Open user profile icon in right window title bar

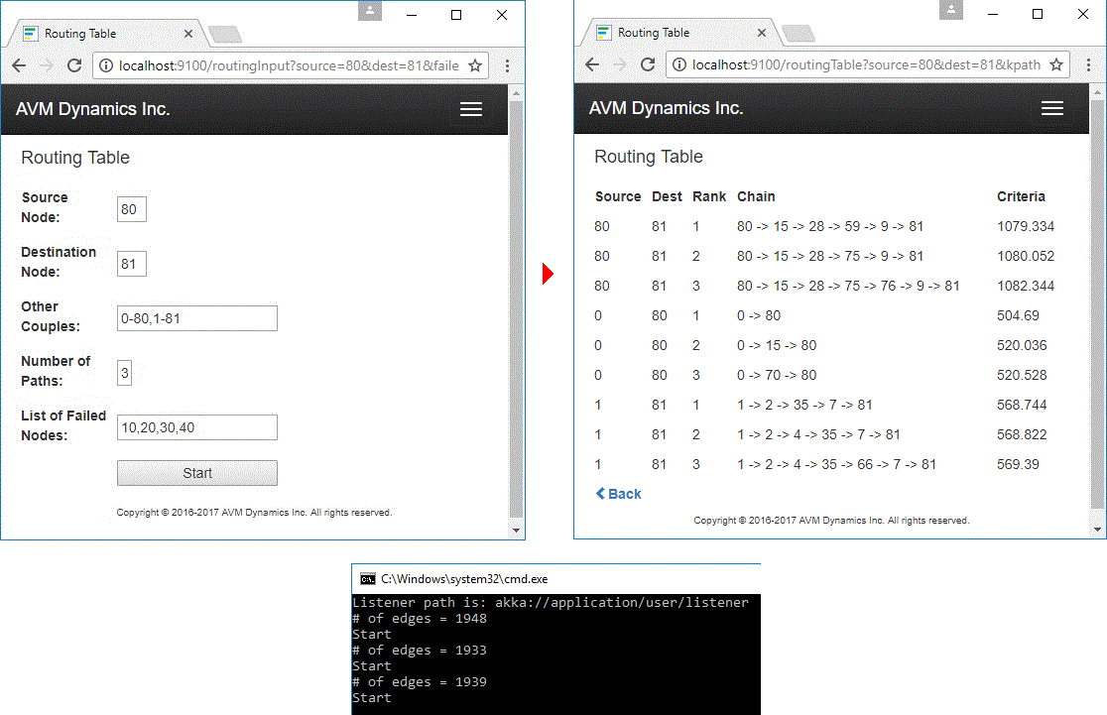(x=950, y=10)
